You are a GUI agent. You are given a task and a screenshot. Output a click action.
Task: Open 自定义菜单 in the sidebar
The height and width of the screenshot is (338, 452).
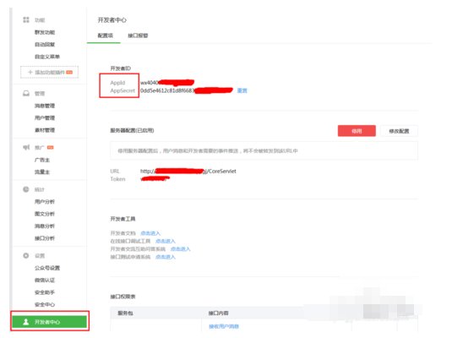[47, 57]
